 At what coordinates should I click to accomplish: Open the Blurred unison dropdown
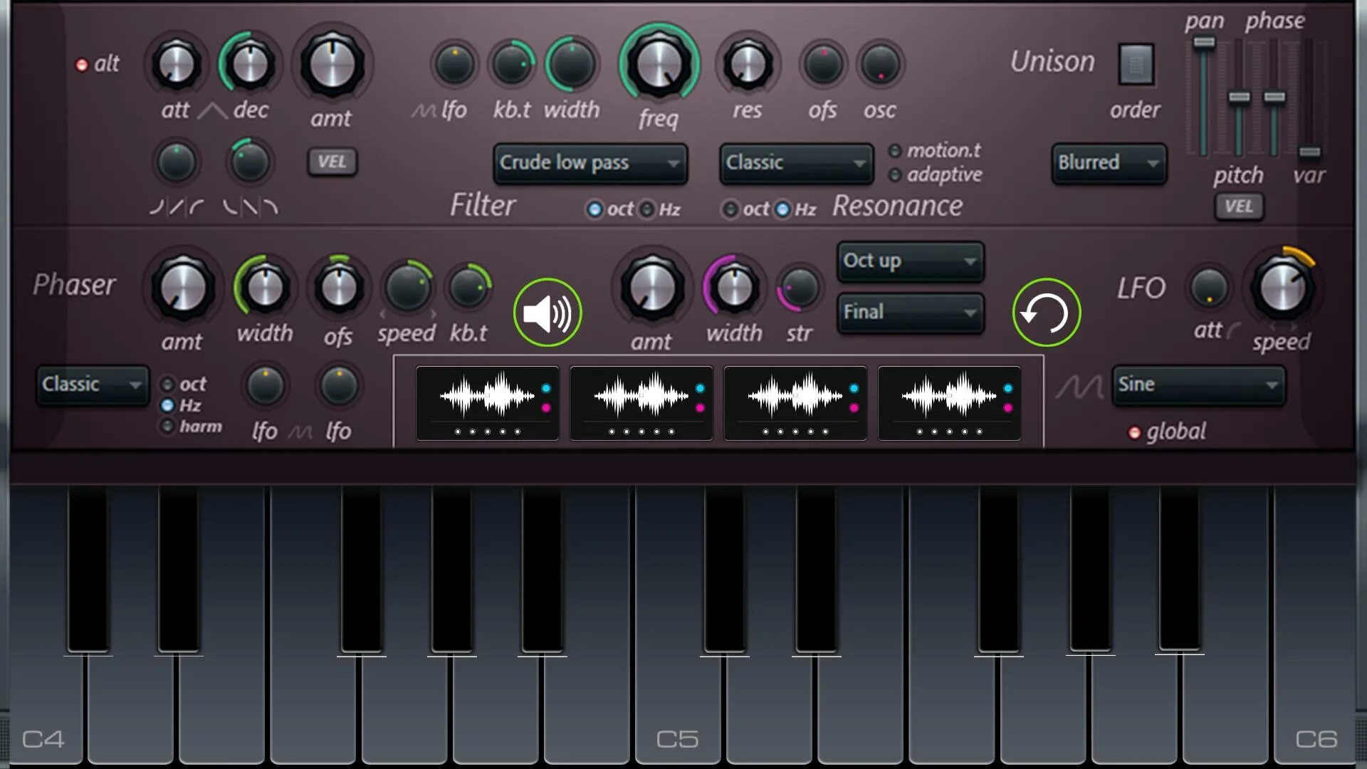point(1108,163)
